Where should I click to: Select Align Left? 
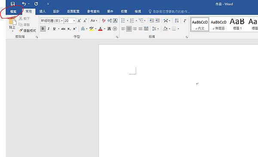pos(123,29)
